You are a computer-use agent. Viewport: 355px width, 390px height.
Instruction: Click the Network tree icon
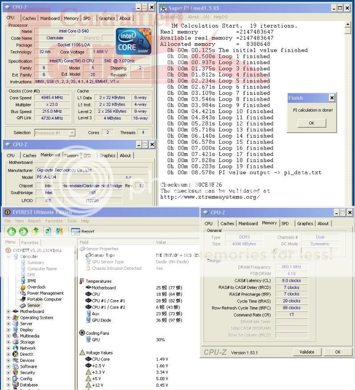point(16,348)
